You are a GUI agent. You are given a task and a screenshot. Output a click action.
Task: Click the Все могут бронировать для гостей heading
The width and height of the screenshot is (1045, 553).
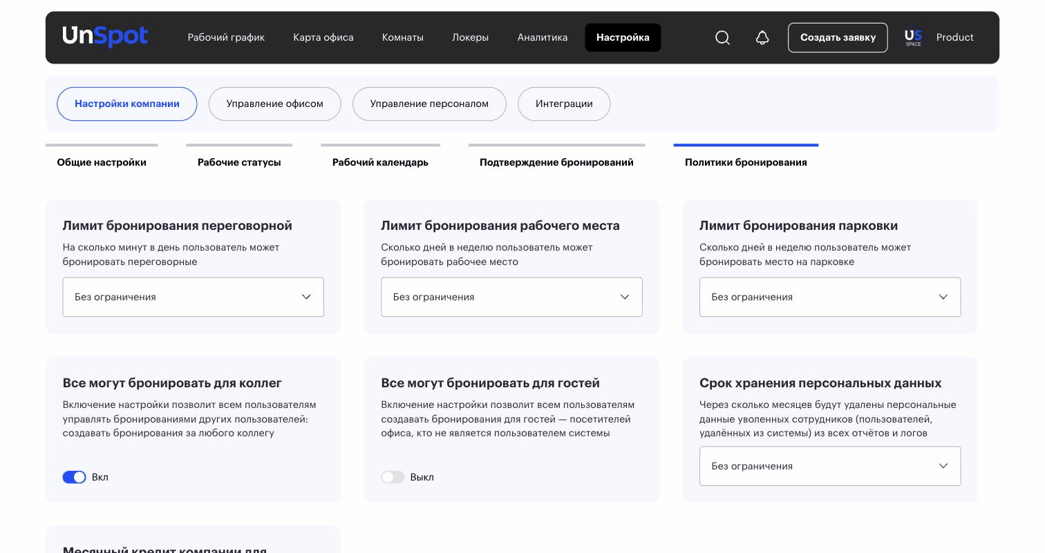(x=490, y=383)
